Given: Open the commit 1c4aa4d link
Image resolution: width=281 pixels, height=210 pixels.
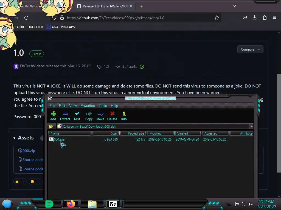Looking at the screenshot, I should pyautogui.click(x=130, y=67).
